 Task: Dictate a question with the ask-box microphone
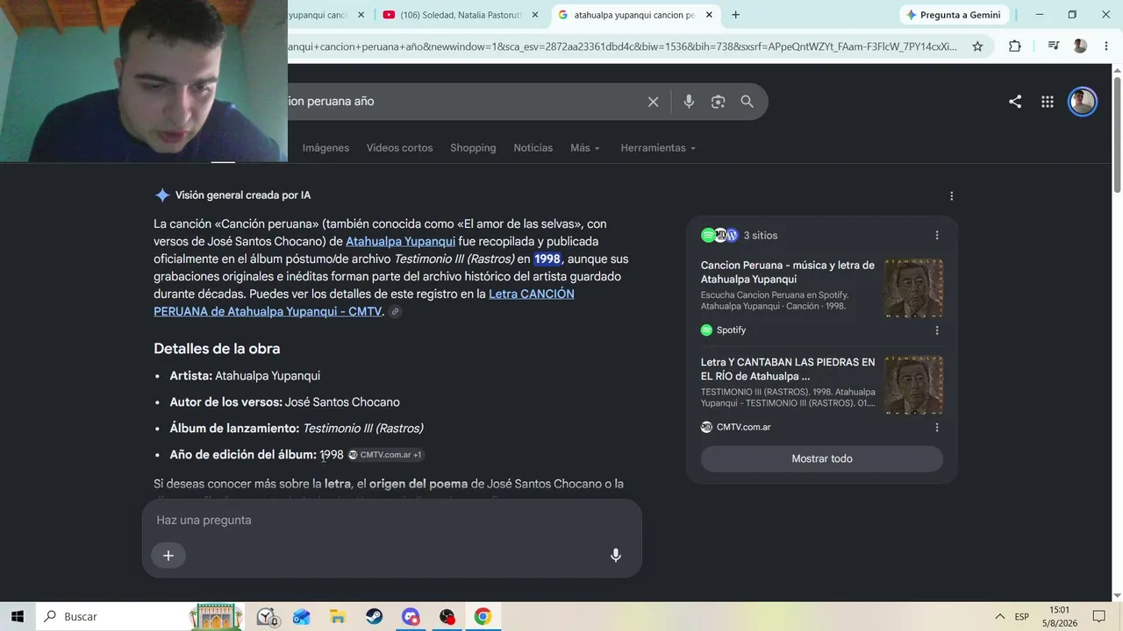tap(616, 555)
